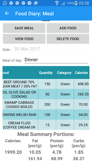Select the SWAMP CABBAGE COOKED BOILED row
The image size is (92, 164).
[46, 104]
